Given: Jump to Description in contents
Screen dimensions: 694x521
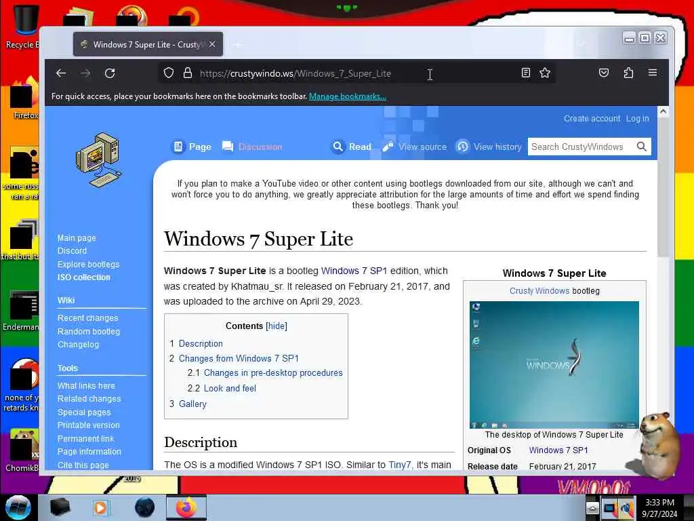Looking at the screenshot, I should (201, 343).
